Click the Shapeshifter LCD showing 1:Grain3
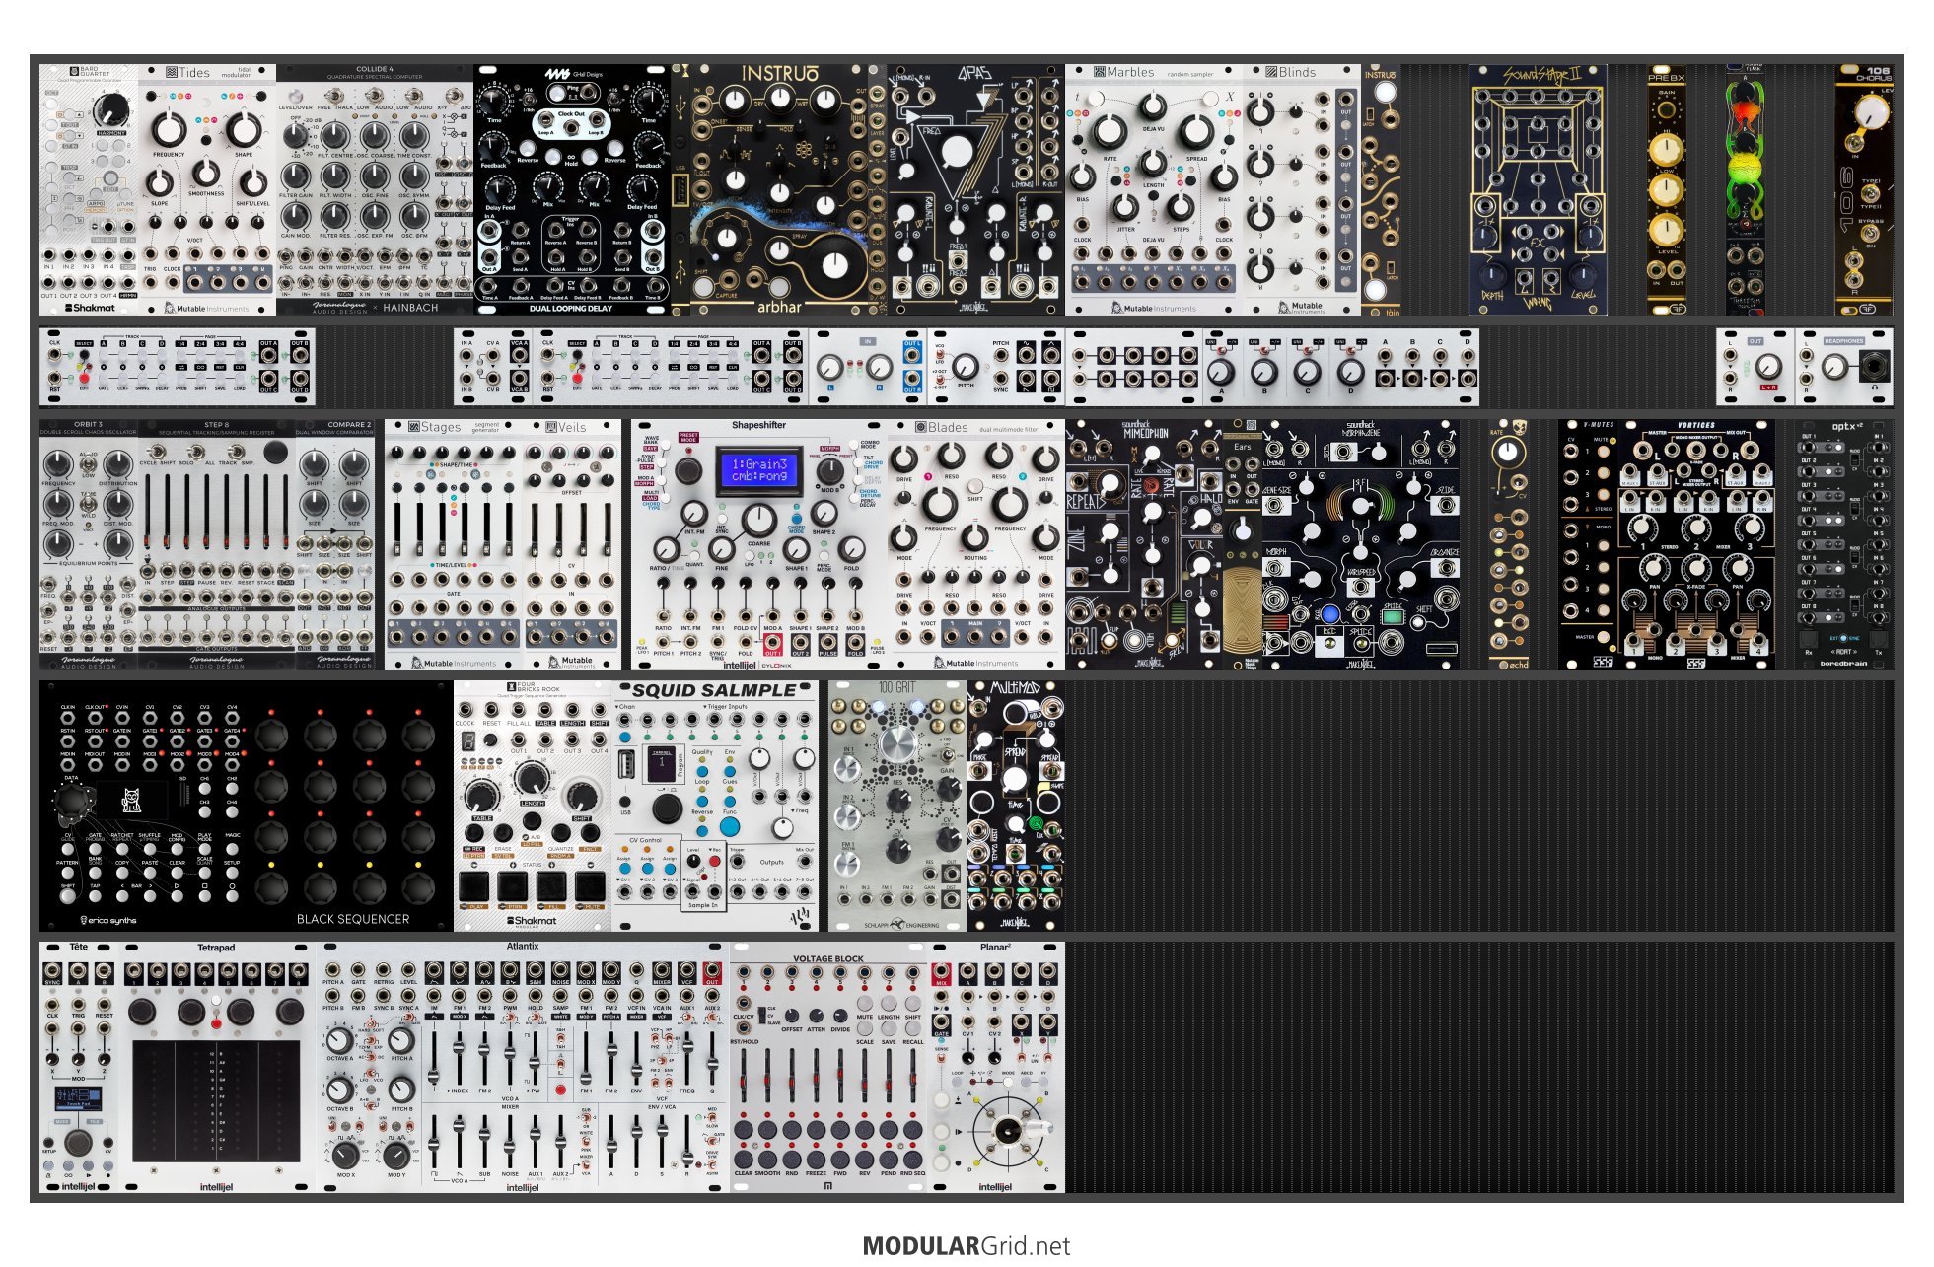 (x=759, y=470)
